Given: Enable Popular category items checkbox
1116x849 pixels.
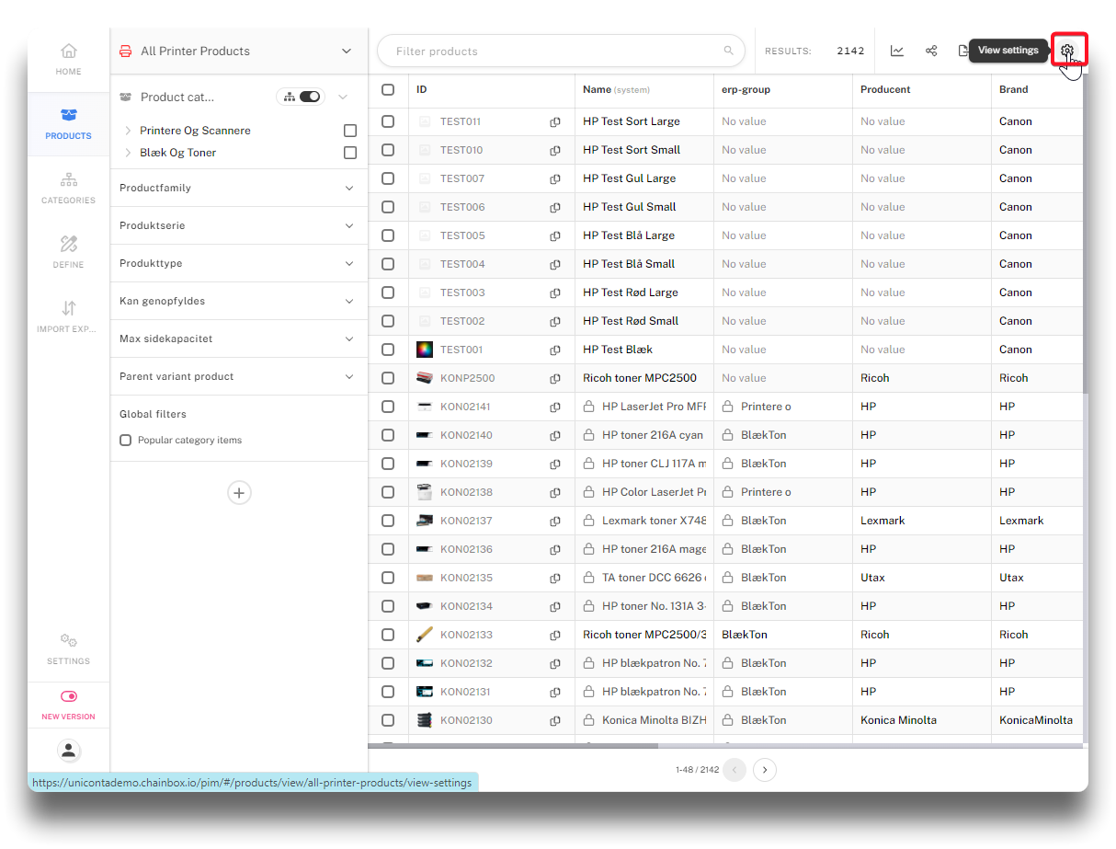Looking at the screenshot, I should tap(126, 441).
